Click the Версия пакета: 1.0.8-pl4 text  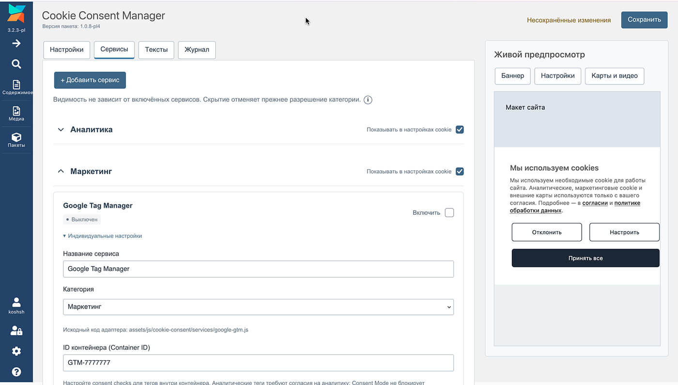[x=71, y=27]
